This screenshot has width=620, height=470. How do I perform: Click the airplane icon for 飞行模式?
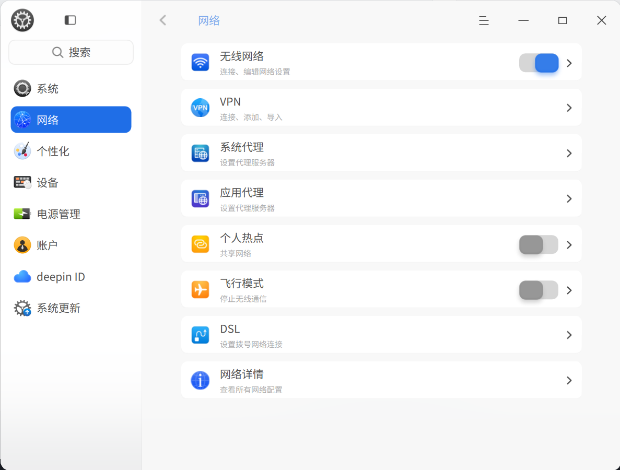point(200,289)
